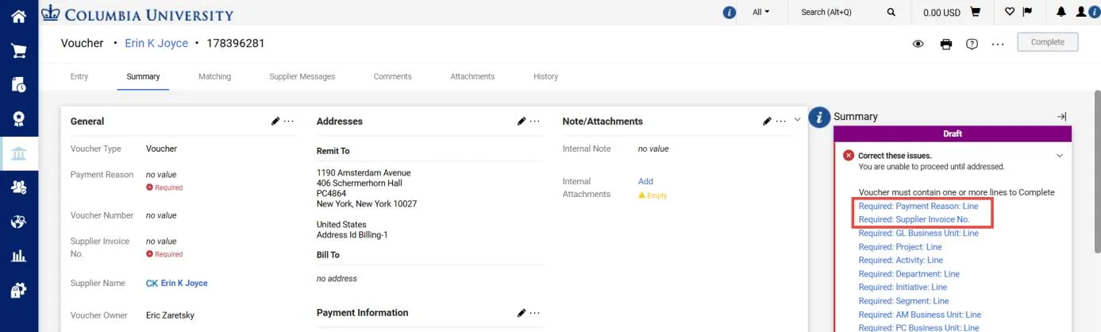
Task: Open help question-mark icon
Action: click(972, 44)
